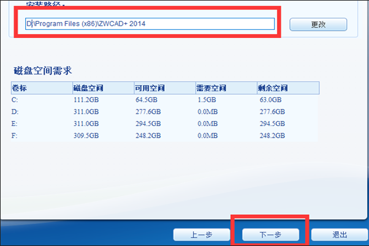
Task: Select the 可用空间 column header
Action: point(165,88)
